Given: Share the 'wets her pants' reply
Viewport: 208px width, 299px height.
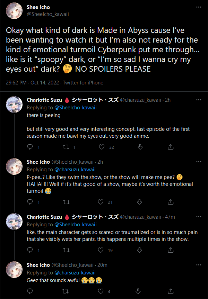Looking at the screenshot, I should (x=171, y=250).
